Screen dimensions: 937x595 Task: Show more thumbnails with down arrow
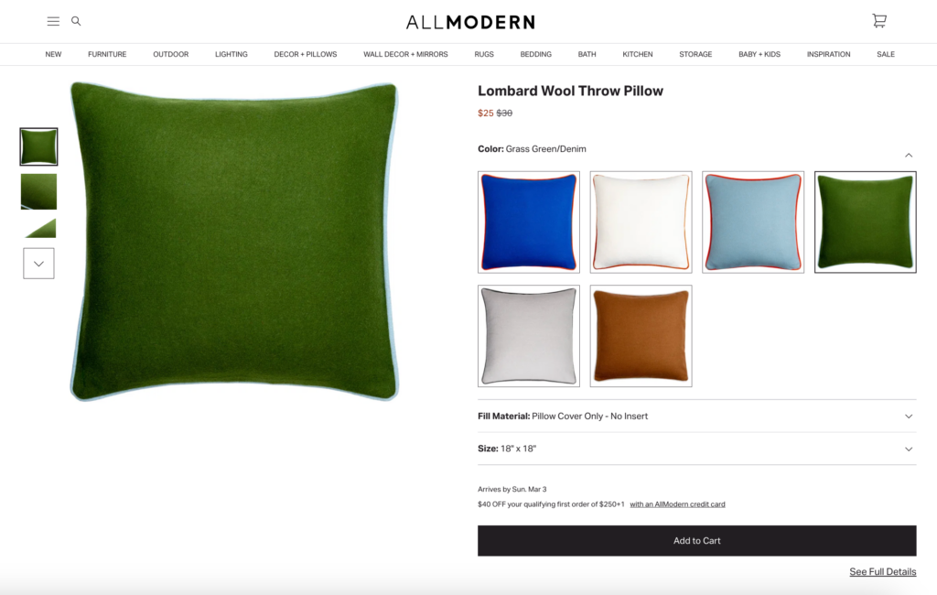[38, 263]
